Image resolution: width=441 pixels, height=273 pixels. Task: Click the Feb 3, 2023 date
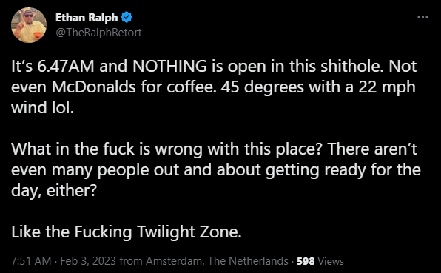point(88,261)
